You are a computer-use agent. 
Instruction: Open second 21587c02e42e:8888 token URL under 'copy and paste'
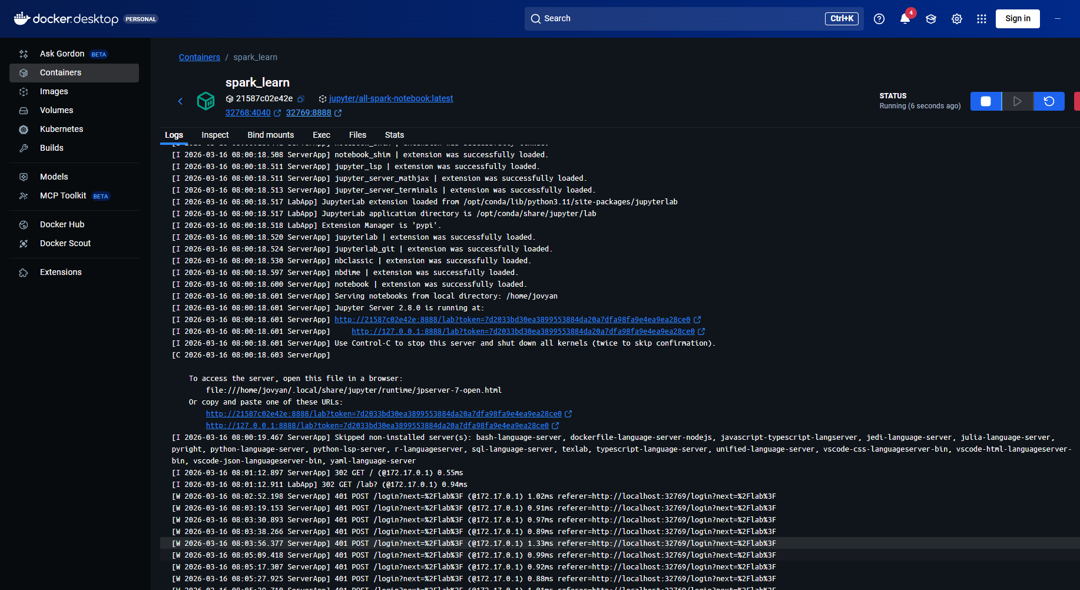click(384, 414)
